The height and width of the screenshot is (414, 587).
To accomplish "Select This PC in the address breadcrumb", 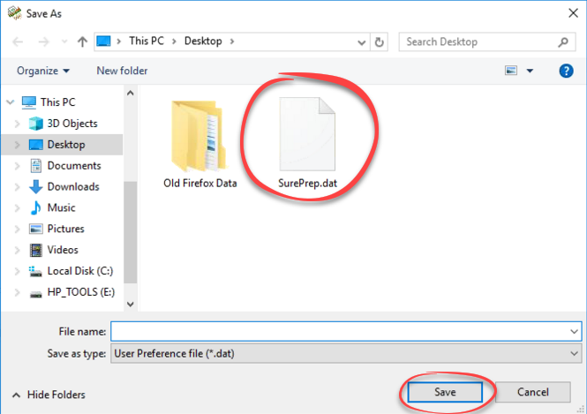I will (147, 41).
